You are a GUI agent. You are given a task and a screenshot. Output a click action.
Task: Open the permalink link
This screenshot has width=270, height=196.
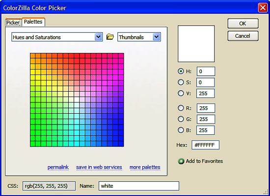(x=58, y=167)
